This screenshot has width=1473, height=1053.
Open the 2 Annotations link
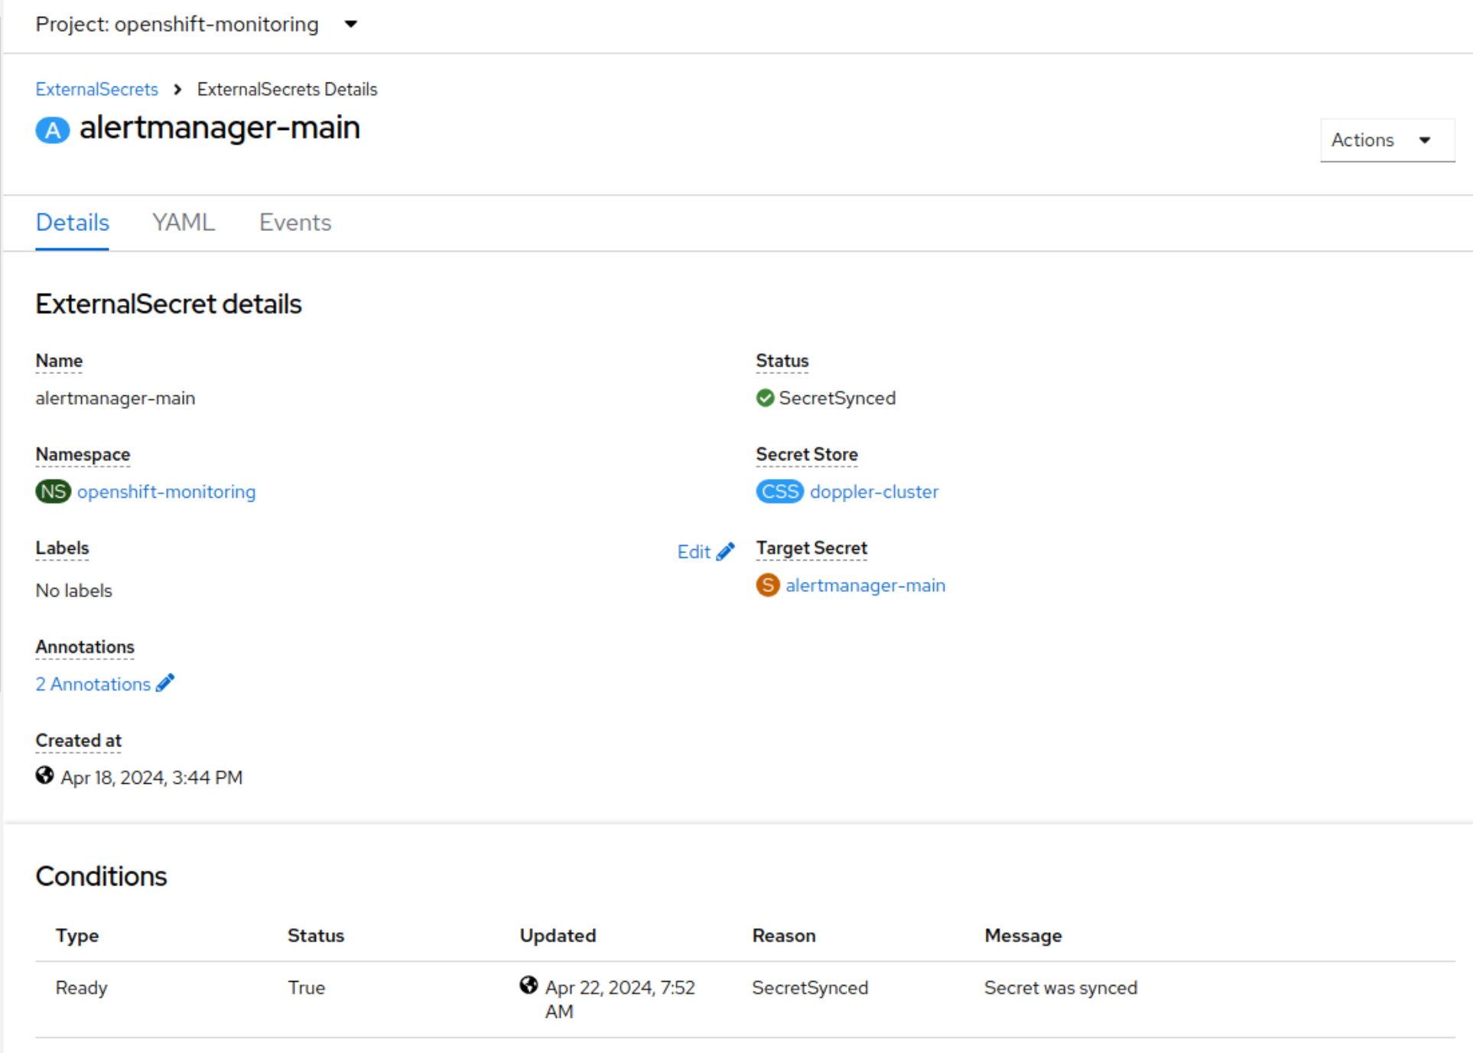[93, 684]
